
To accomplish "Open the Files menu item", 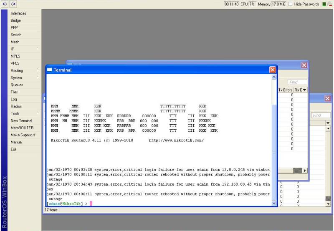I will pos(14,92).
